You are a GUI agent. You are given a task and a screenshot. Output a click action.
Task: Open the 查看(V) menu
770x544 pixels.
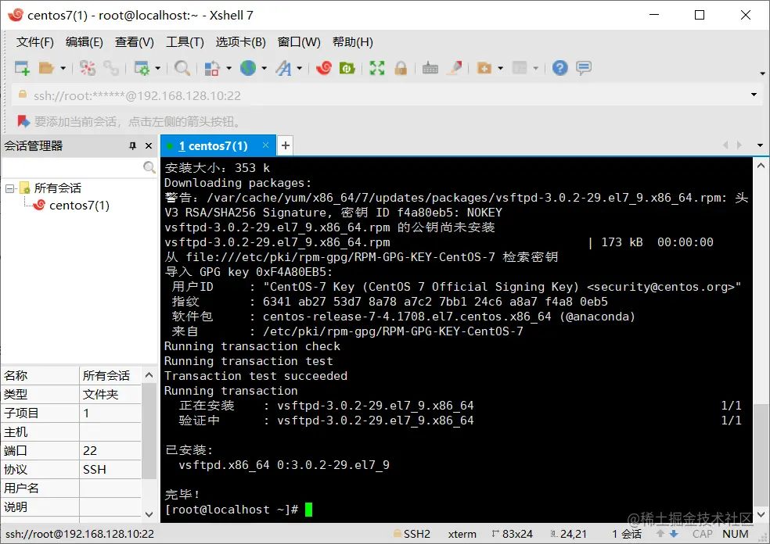[x=135, y=42]
